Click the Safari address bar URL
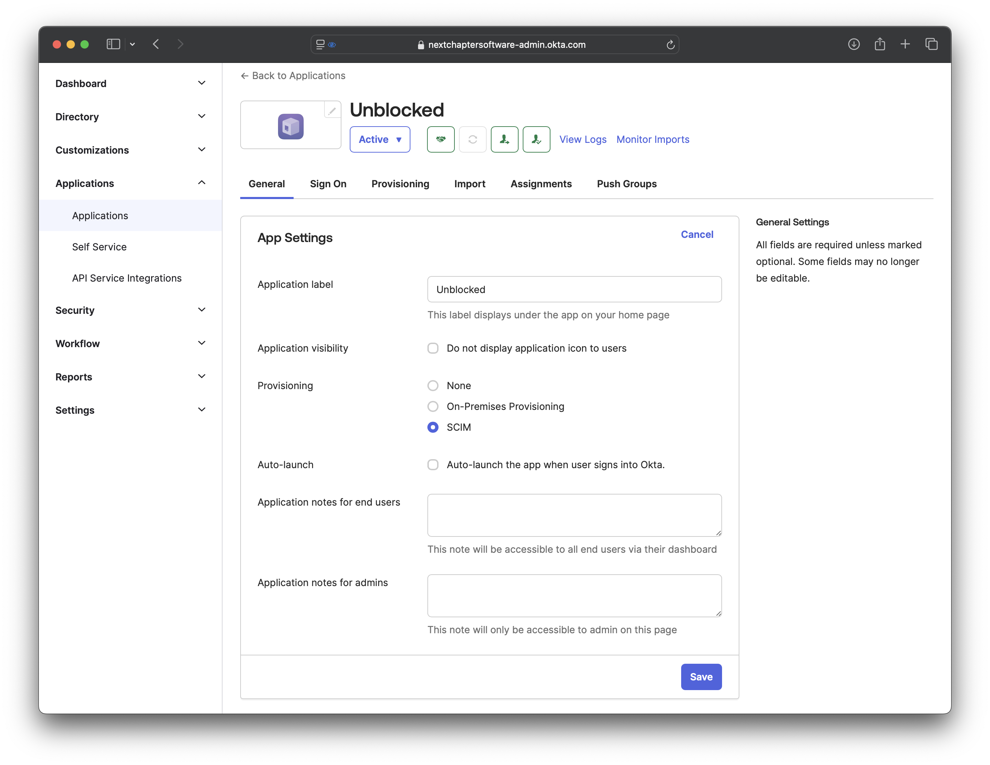The width and height of the screenshot is (990, 765). [x=506, y=44]
